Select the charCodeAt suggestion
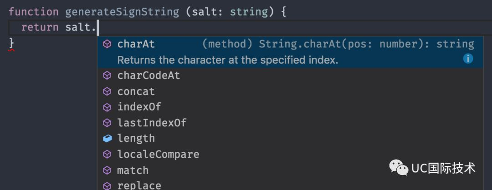Screen dimensions: 492x190 pyautogui.click(x=149, y=75)
